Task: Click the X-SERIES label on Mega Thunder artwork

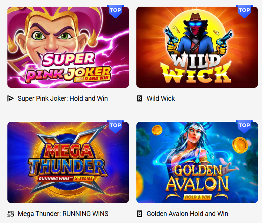Action: click(x=83, y=179)
